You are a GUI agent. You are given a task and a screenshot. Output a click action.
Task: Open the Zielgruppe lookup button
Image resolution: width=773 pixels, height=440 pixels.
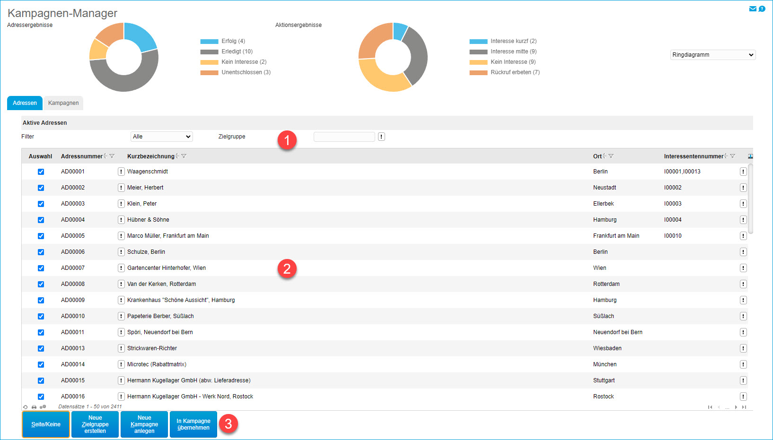coord(381,137)
